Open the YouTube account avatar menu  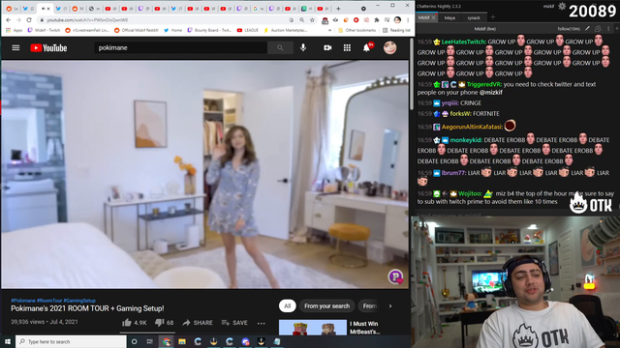click(x=389, y=47)
